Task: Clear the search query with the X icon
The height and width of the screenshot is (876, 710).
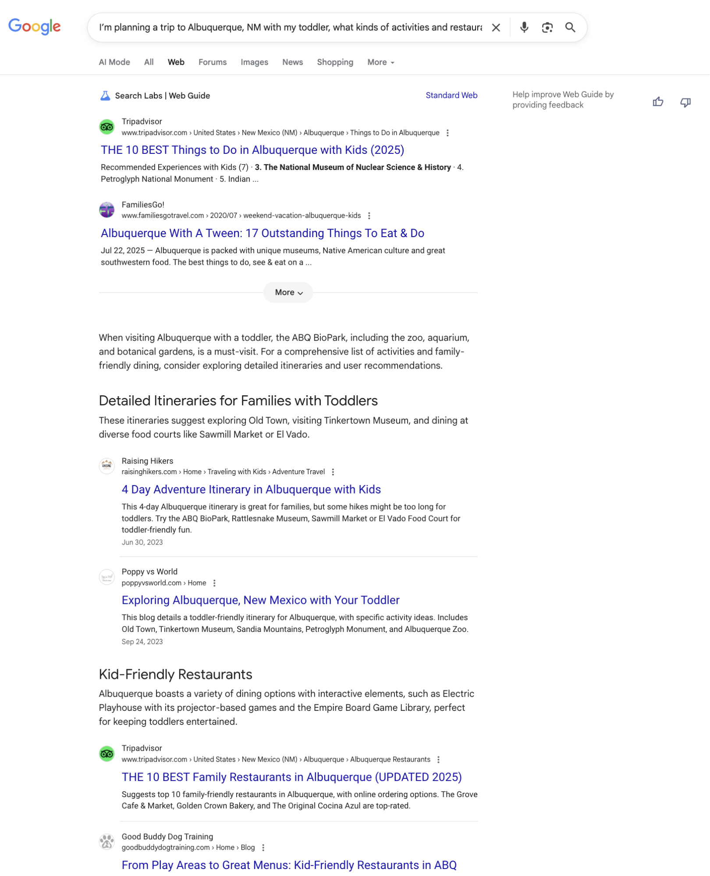Action: tap(496, 28)
